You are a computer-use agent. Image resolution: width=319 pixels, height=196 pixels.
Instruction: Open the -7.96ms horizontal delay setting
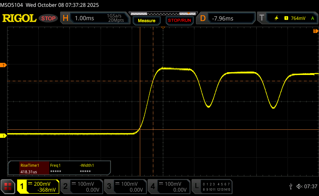[222, 18]
